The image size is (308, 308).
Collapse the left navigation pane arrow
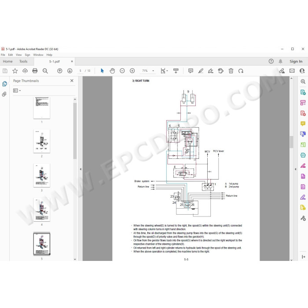tap(81, 169)
